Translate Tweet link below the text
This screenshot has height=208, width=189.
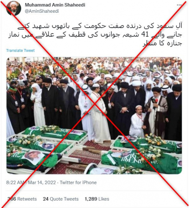coord(20,51)
